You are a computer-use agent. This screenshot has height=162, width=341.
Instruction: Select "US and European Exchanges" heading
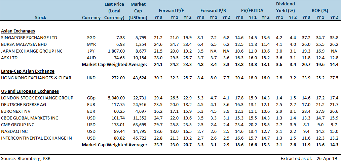30,91
